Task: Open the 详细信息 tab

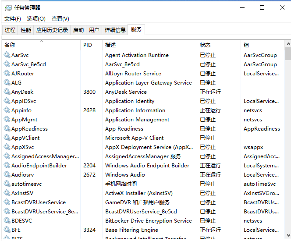Action: 115,30
